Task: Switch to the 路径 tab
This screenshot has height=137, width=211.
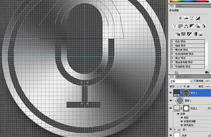Action: [187, 77]
